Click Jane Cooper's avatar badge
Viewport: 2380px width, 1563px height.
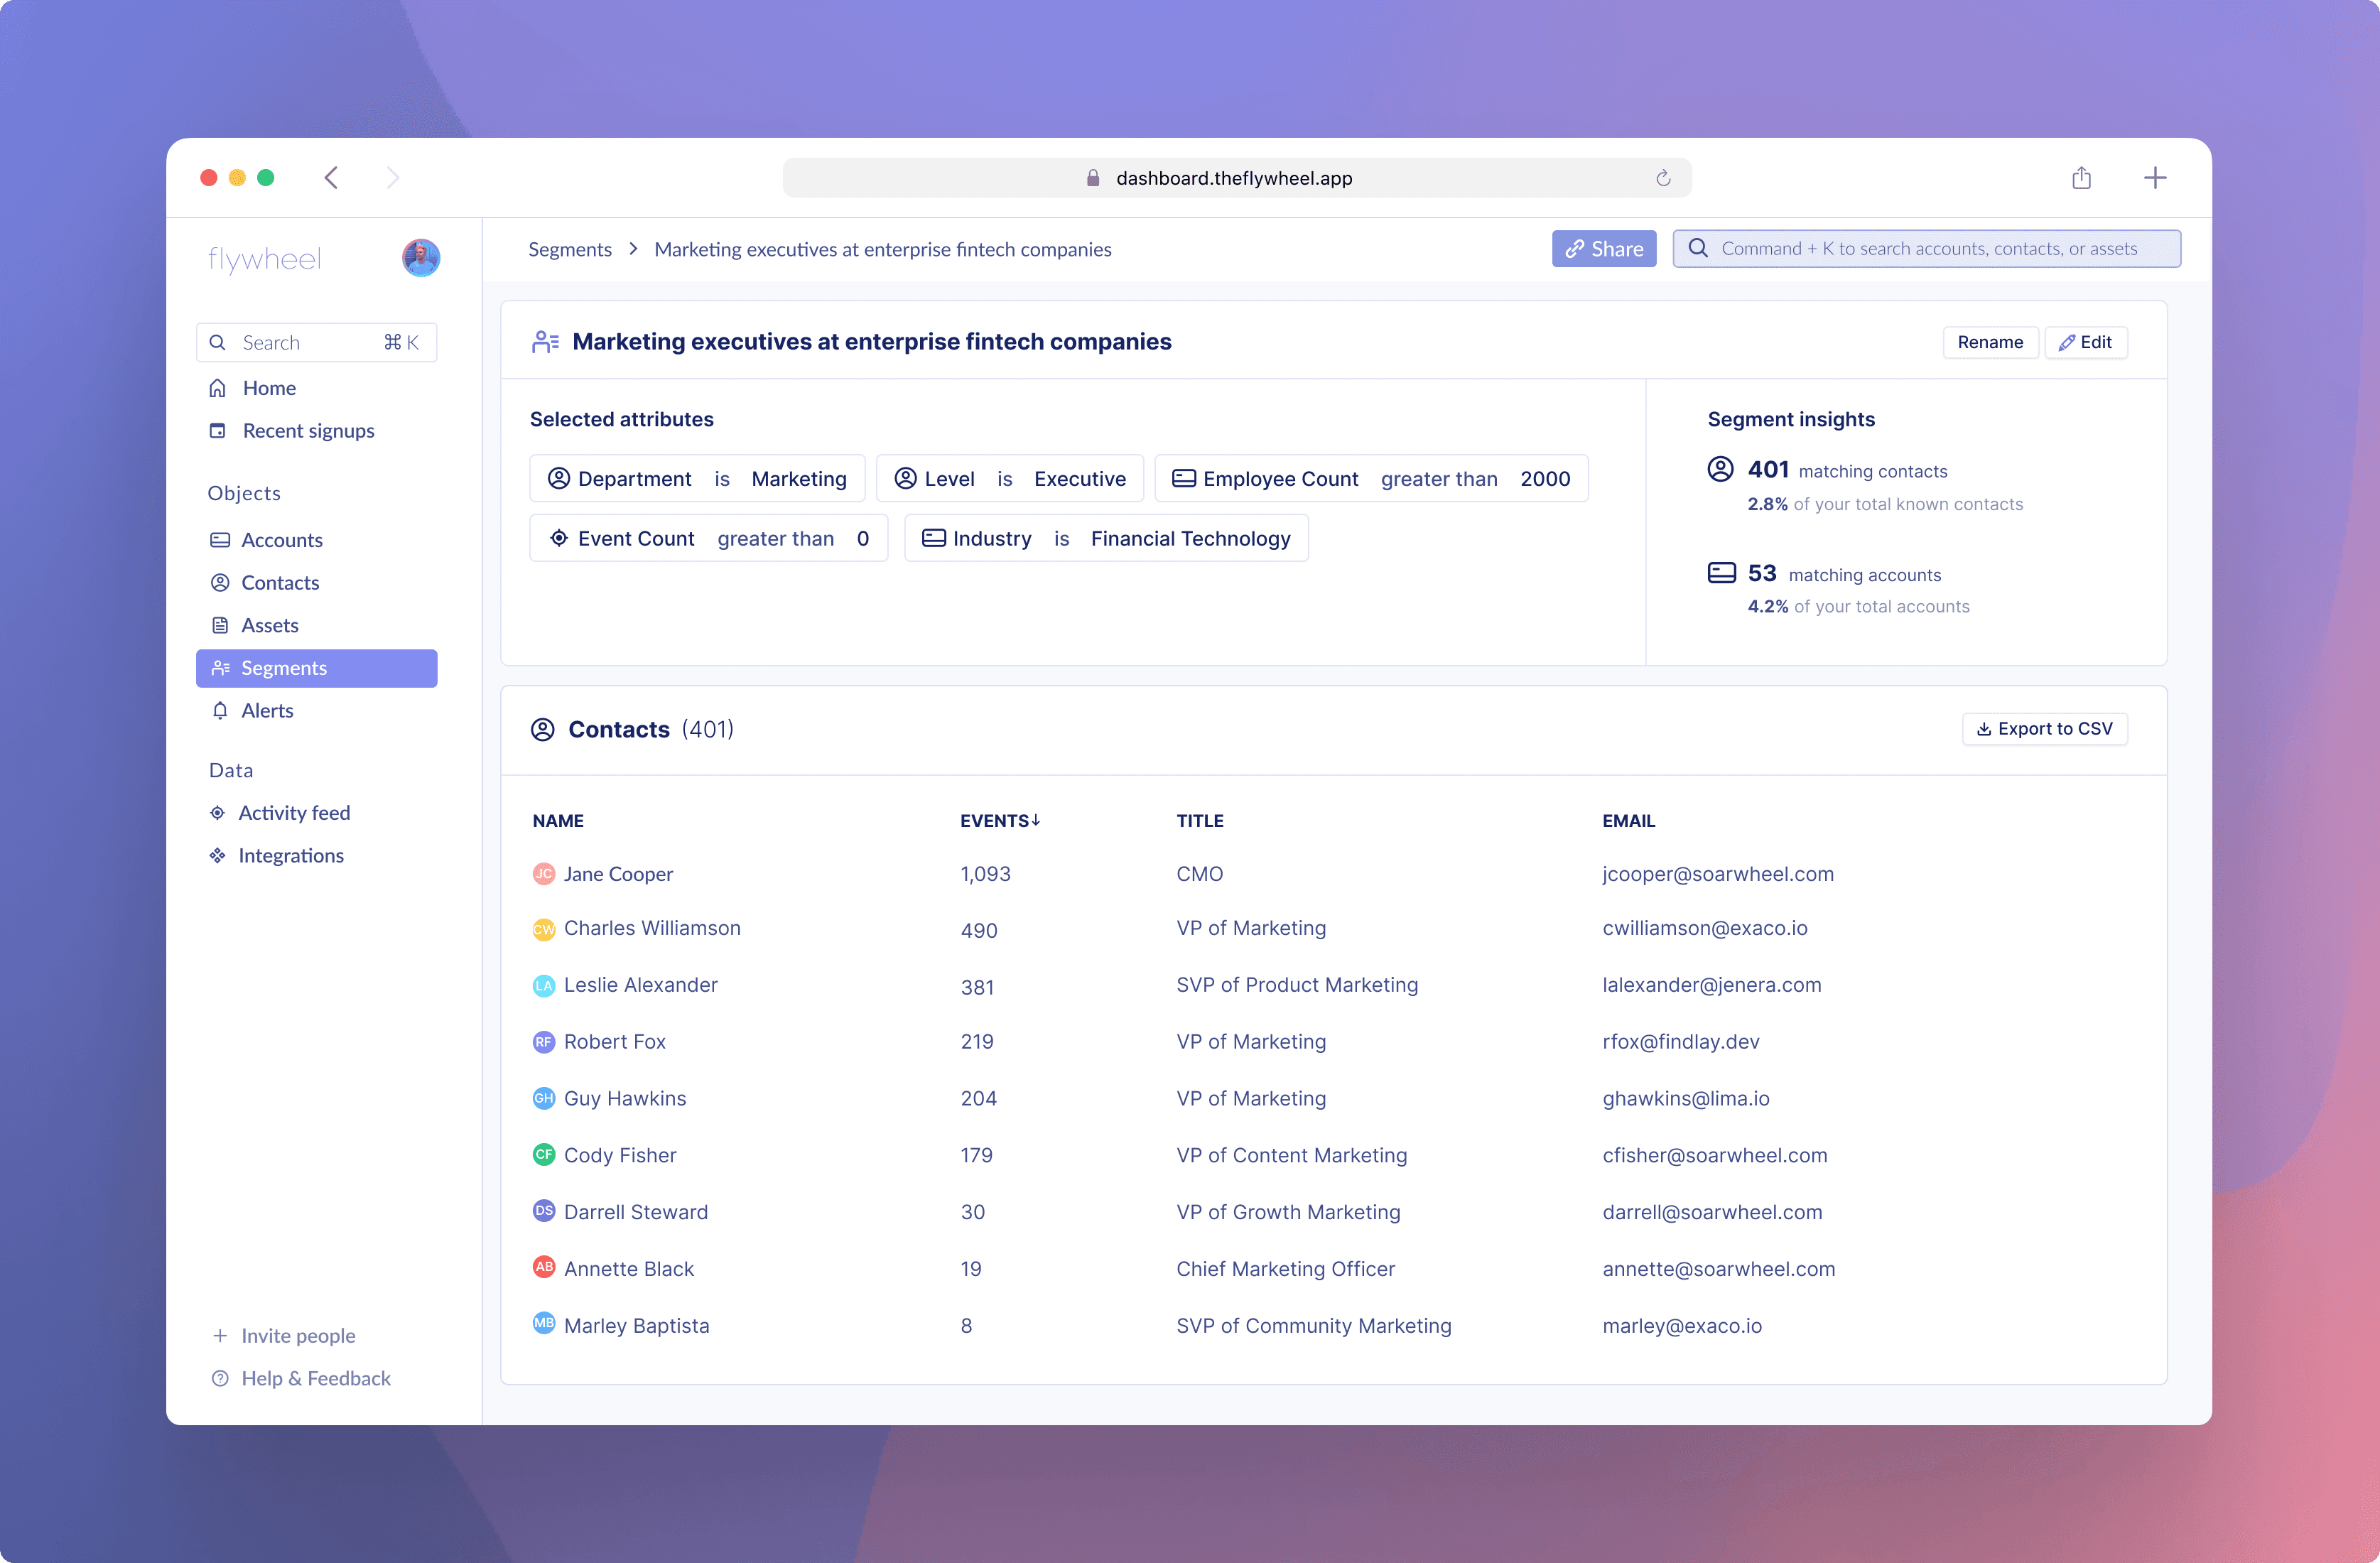pos(543,874)
